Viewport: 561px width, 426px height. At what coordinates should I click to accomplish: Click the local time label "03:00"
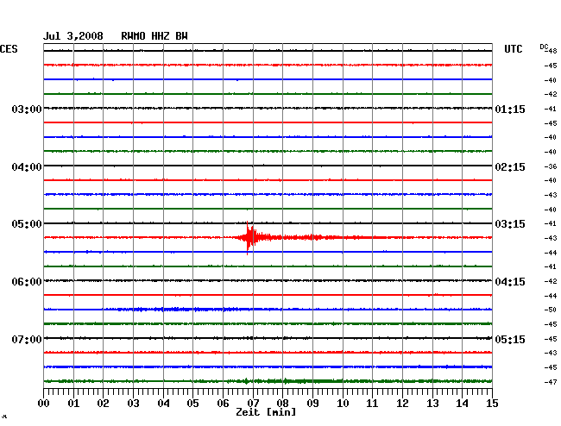click(x=27, y=109)
